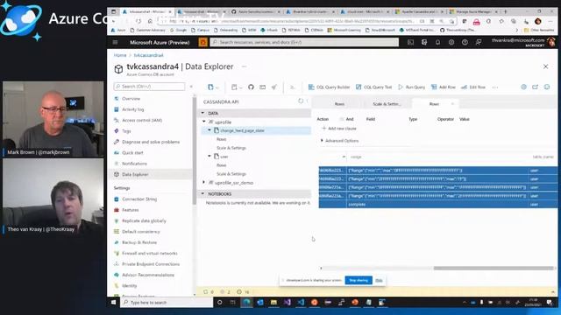This screenshot has height=315, width=561.
Task: Open File Explorer on taskbar
Action: click(273, 303)
